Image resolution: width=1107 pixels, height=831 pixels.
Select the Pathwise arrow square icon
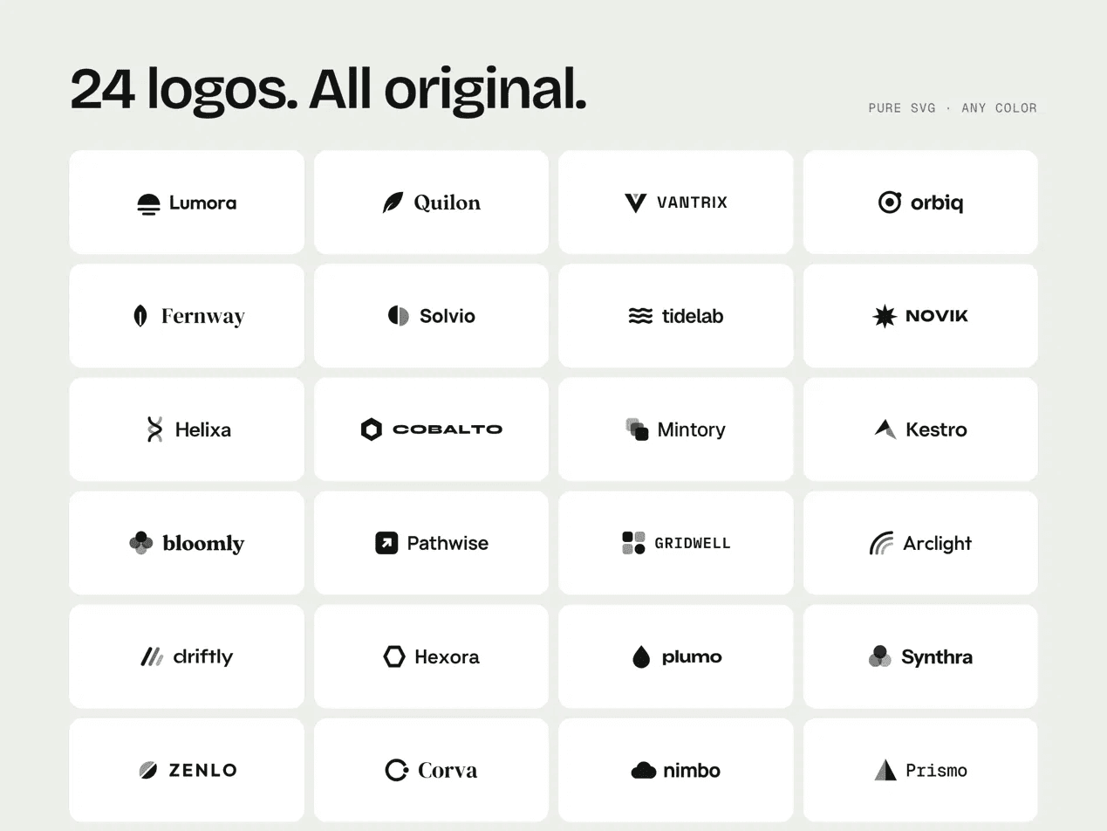click(x=386, y=543)
